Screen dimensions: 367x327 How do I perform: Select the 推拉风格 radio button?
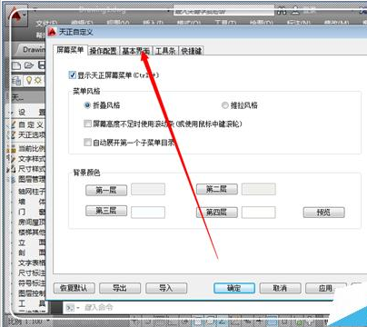224,105
